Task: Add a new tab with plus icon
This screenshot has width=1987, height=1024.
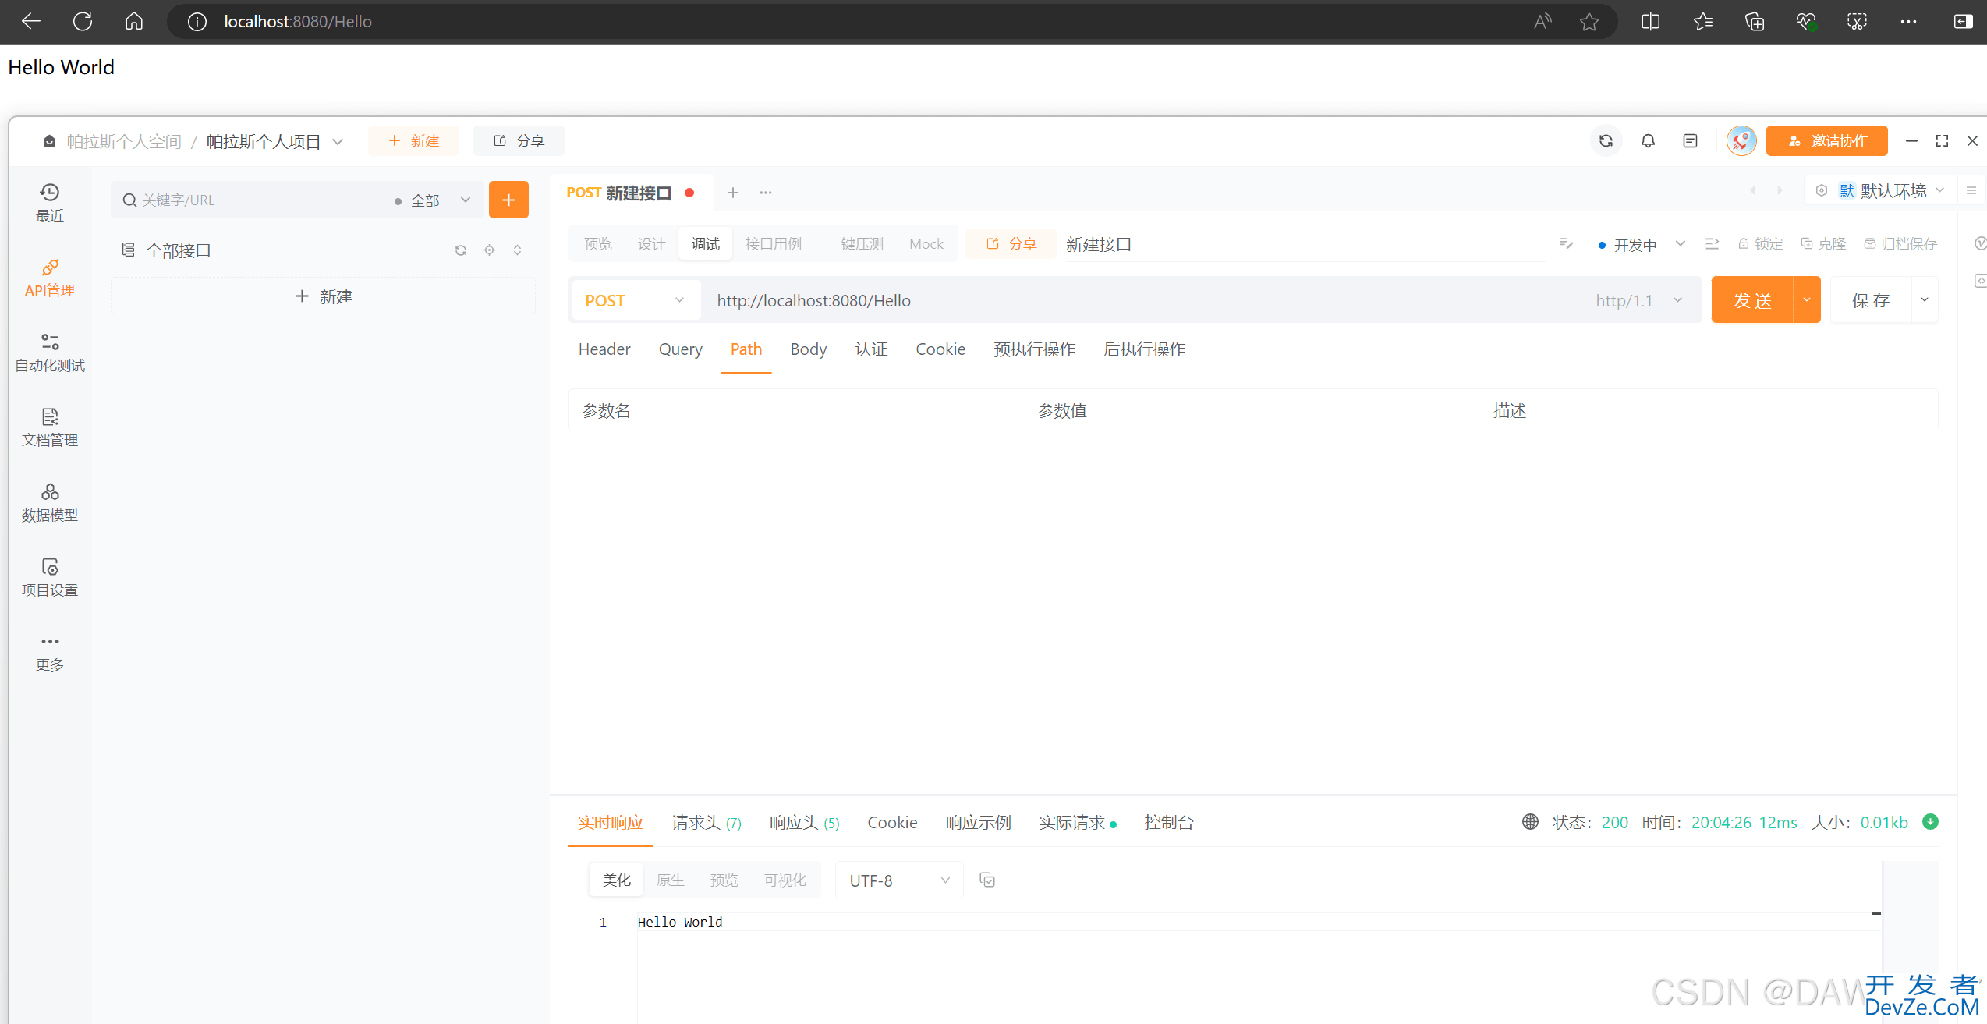Action: (733, 193)
